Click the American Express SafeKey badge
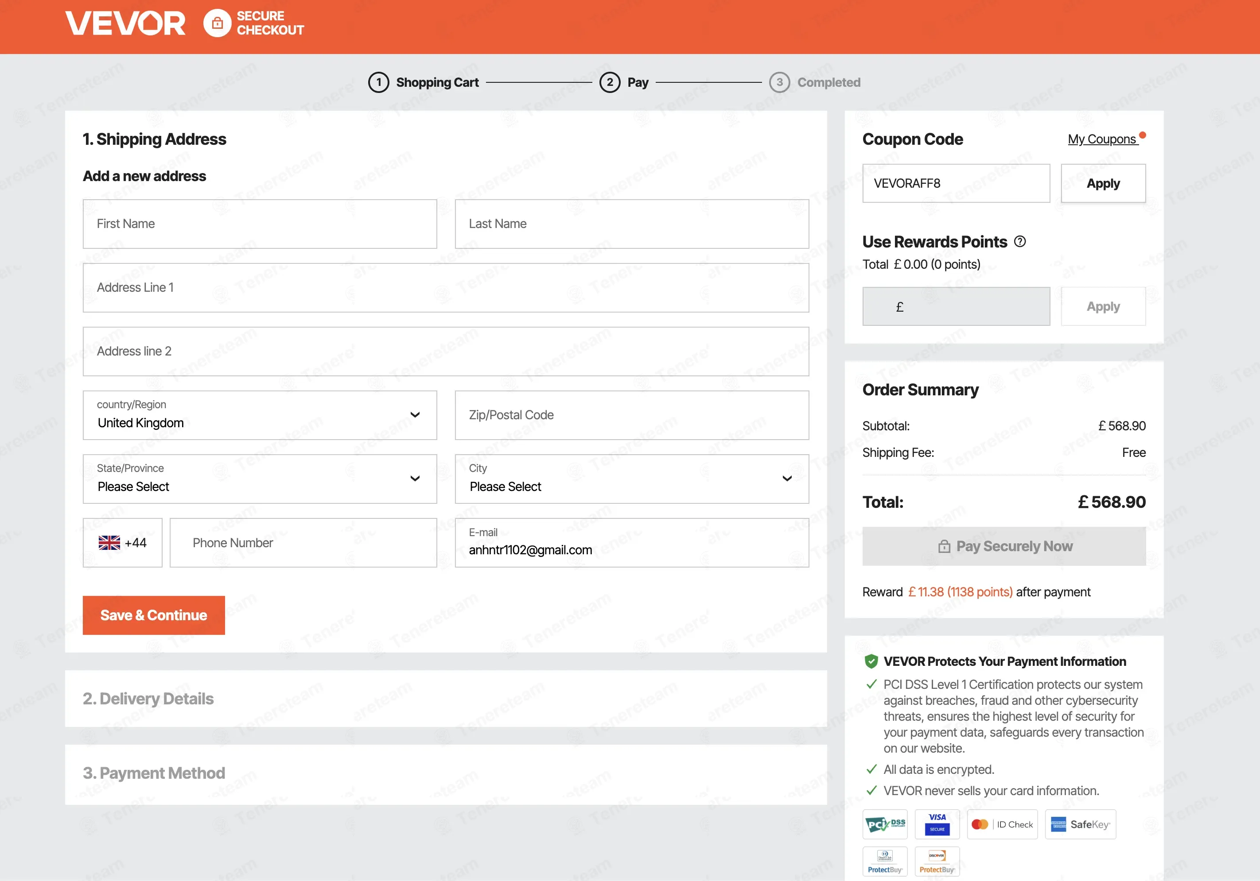 click(x=1080, y=824)
